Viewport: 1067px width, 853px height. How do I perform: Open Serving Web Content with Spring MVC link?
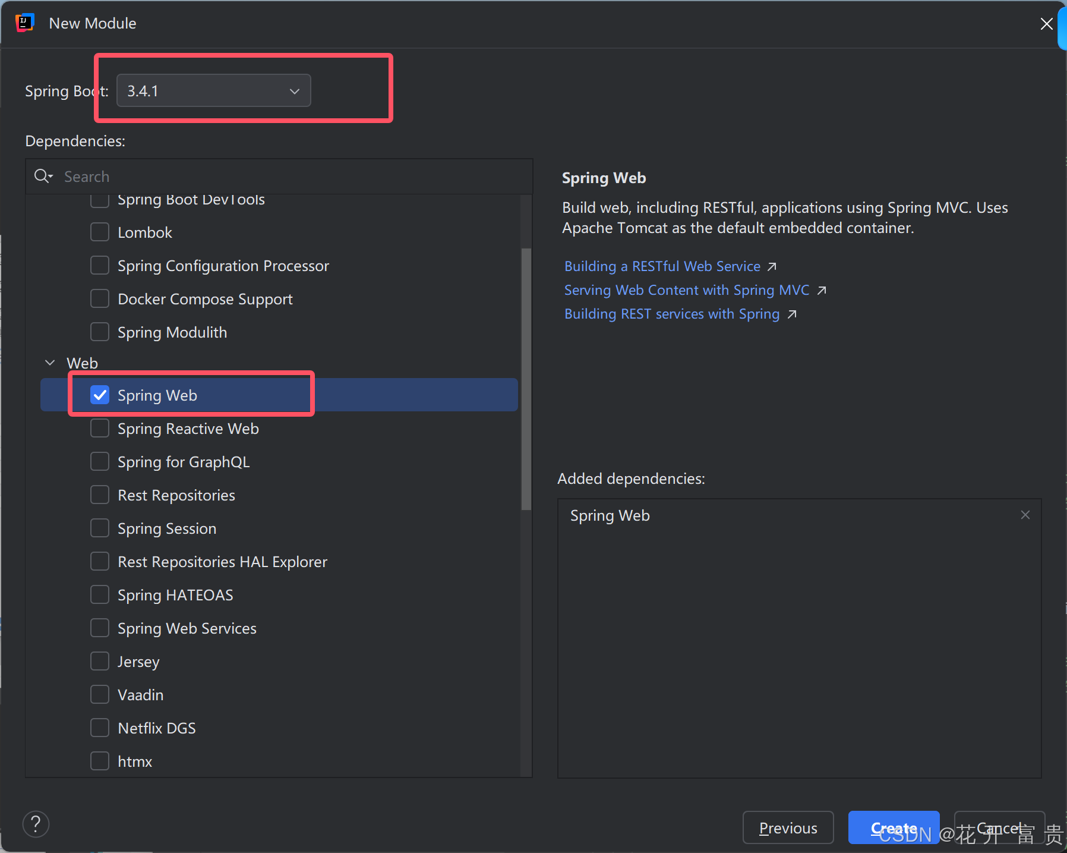[x=686, y=290]
